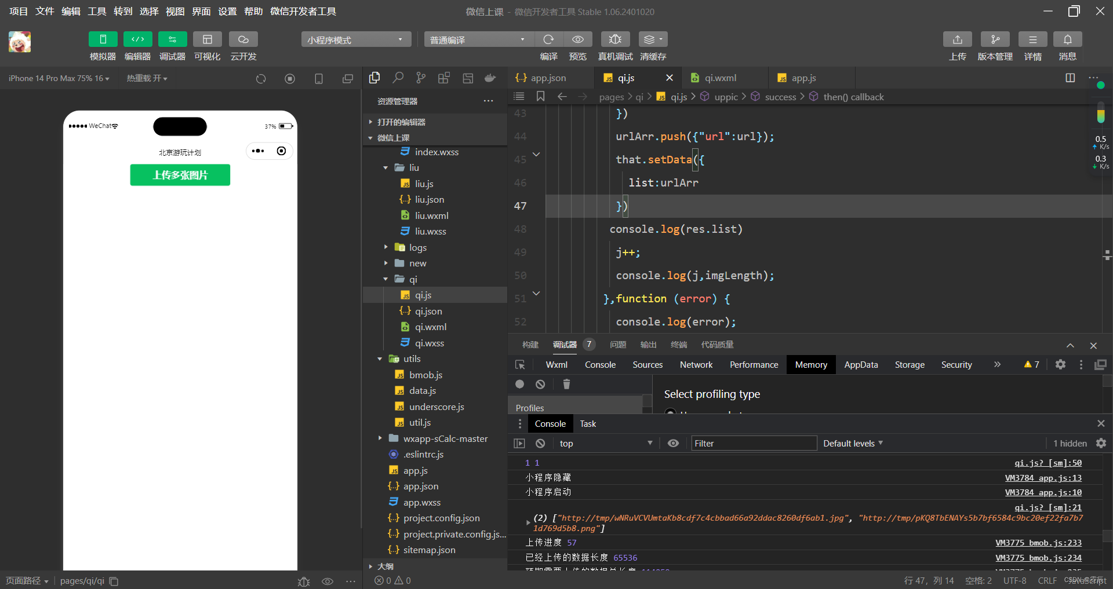Open the notifications (消息) bell
This screenshot has height=589, width=1113.
[x=1068, y=39]
